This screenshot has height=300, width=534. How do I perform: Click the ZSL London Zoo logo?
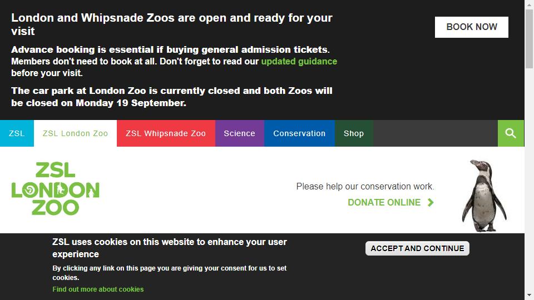[x=56, y=189]
